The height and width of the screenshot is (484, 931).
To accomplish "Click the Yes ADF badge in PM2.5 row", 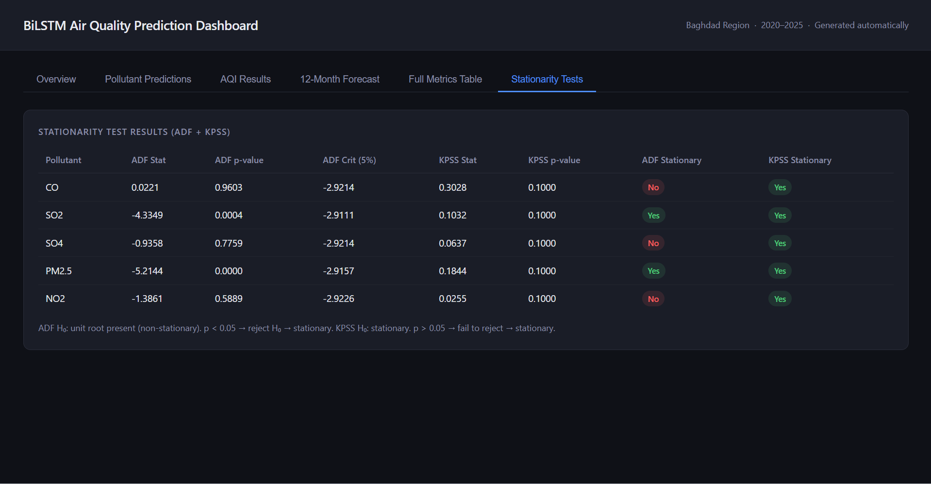I will 653,271.
